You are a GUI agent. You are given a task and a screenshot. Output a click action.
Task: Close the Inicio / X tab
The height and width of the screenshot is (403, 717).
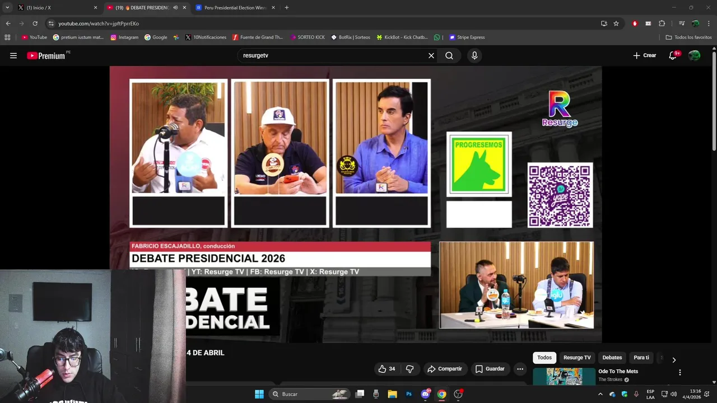pos(95,8)
